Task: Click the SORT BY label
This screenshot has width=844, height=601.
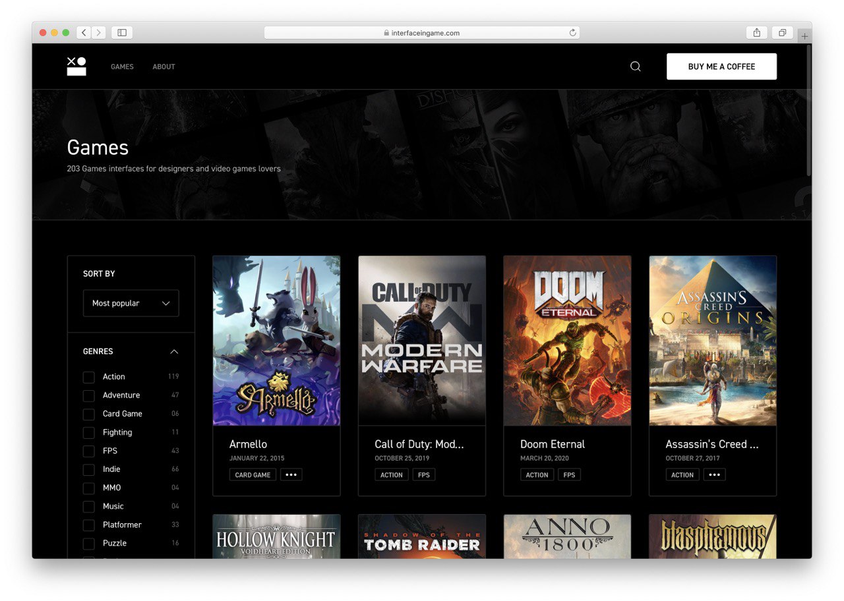Action: [x=99, y=273]
